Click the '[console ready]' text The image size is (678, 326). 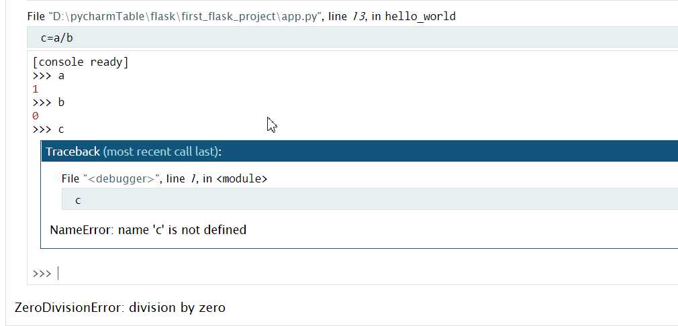(x=81, y=62)
